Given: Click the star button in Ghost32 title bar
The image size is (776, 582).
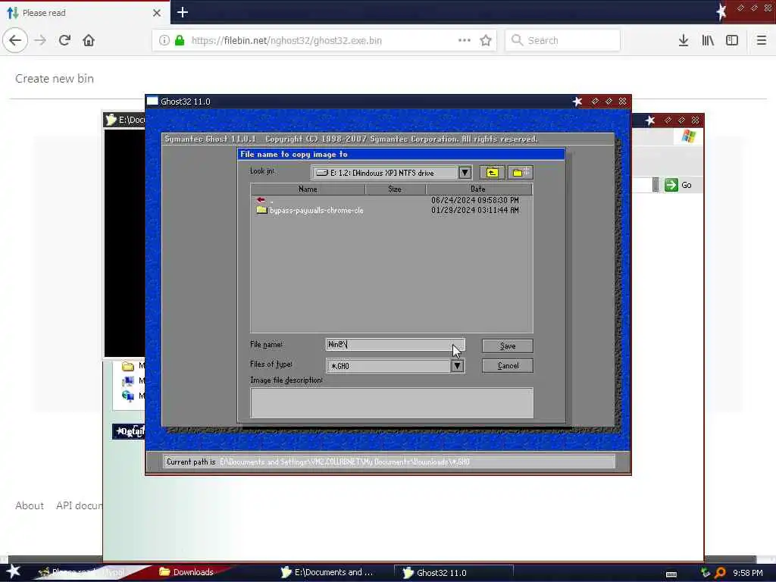Looking at the screenshot, I should coord(577,102).
